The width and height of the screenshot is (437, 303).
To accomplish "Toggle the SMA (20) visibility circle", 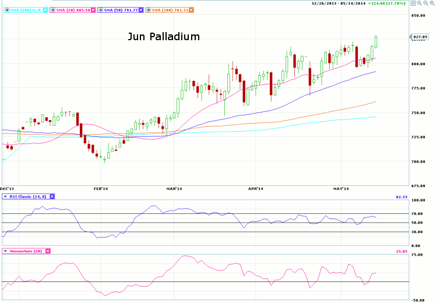I will (54, 10).
